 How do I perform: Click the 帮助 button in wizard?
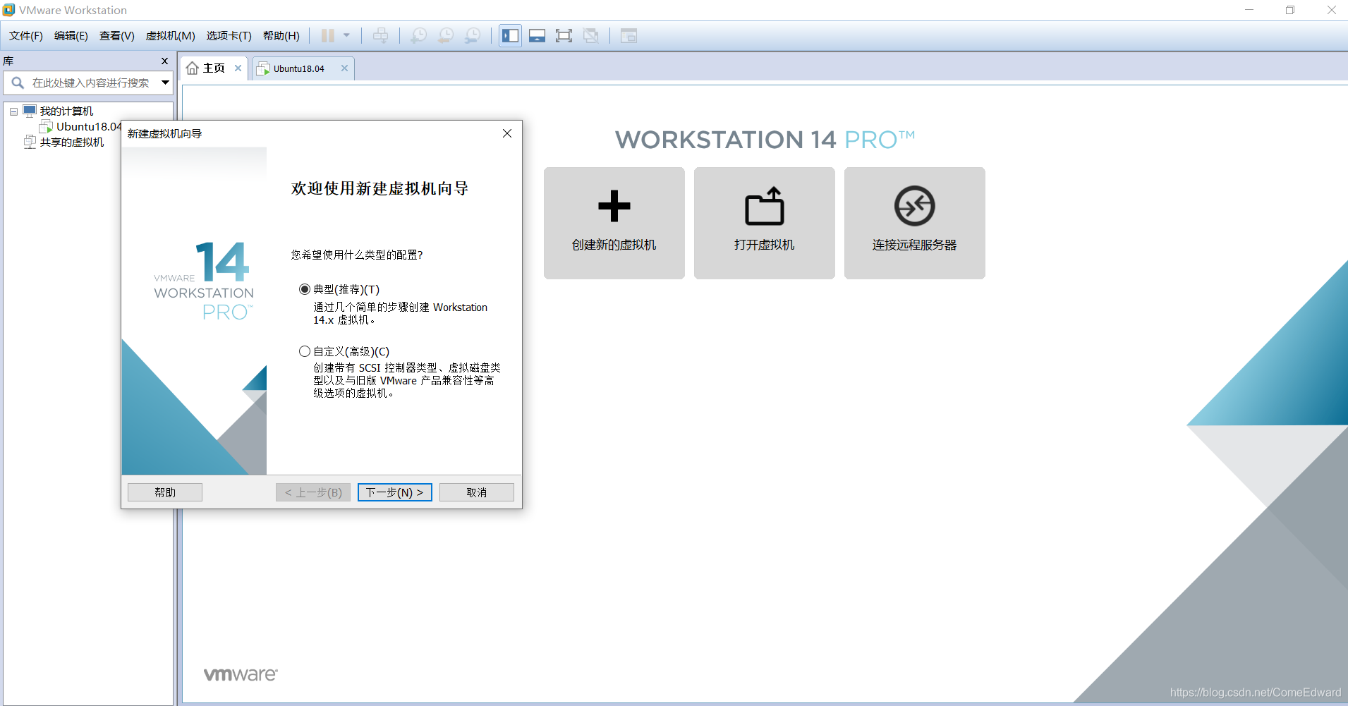click(165, 492)
